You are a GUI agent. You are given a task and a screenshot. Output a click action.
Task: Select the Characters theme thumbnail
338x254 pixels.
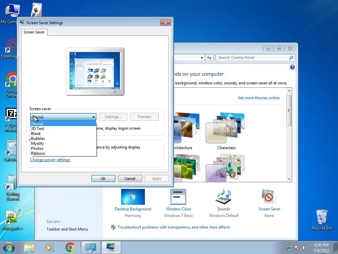point(225,127)
